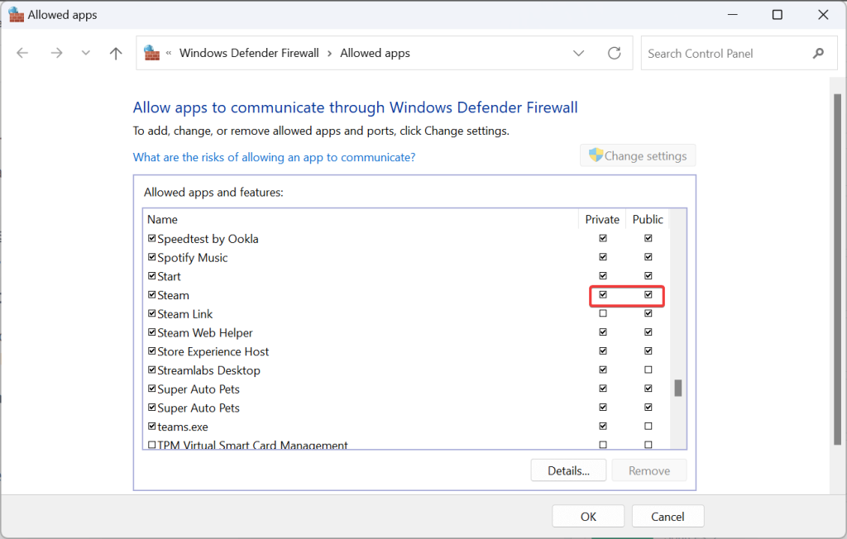The width and height of the screenshot is (847, 539).
Task: Close the Allowed apps window
Action: click(823, 15)
